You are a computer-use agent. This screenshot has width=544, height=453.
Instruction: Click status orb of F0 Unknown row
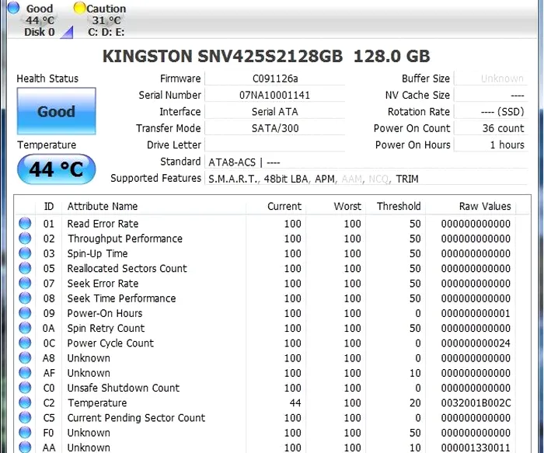click(25, 432)
